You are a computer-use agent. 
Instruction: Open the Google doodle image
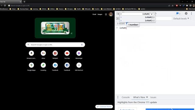pyautogui.click(x=55, y=28)
